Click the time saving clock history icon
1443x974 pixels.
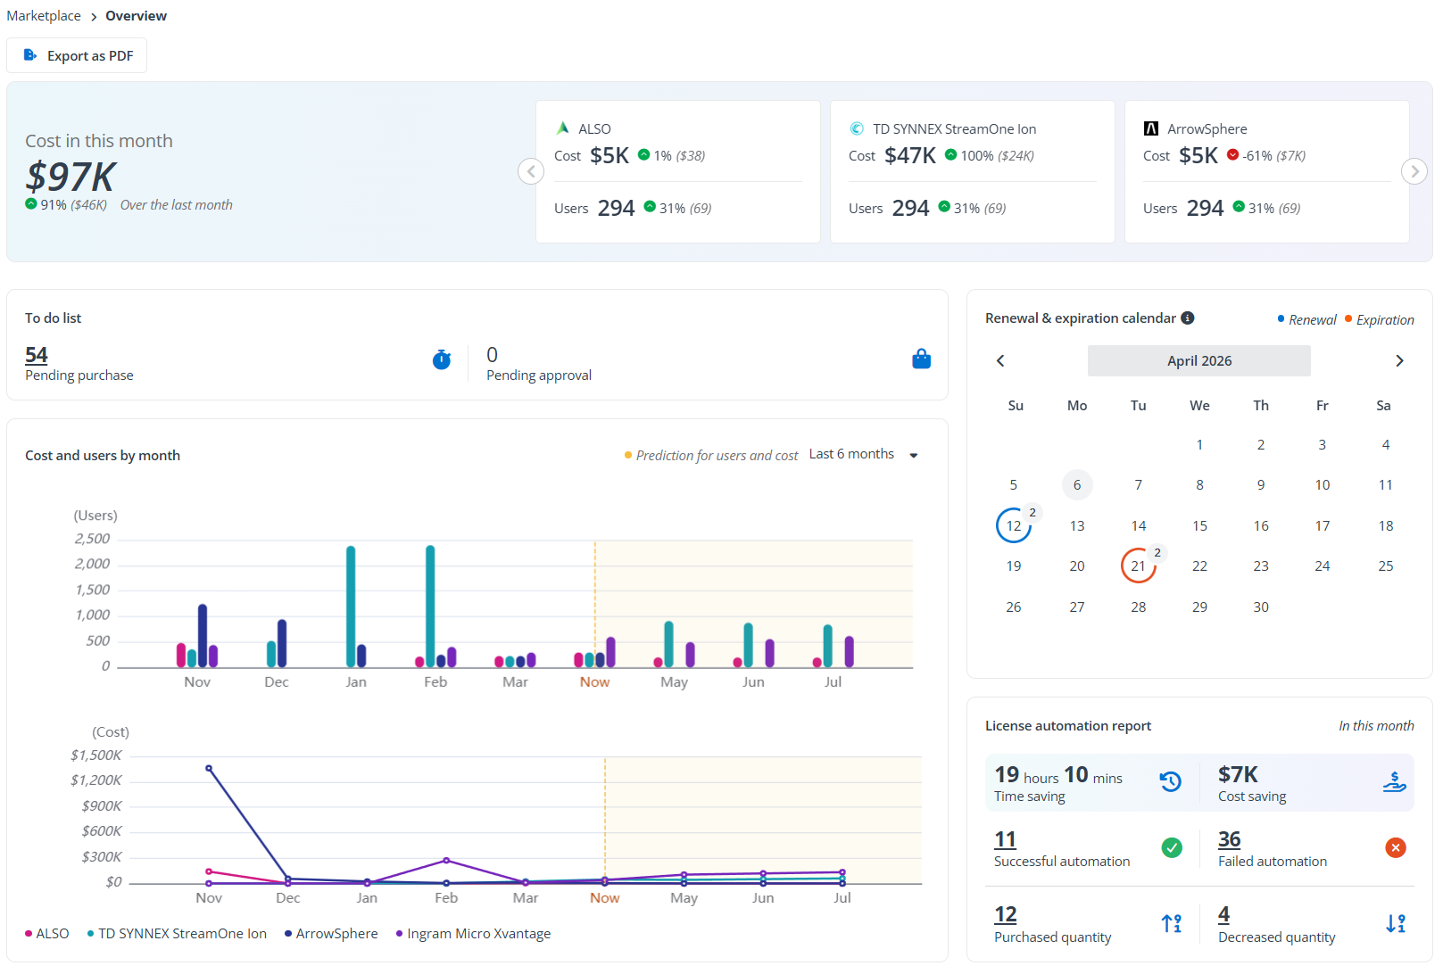coord(1170,782)
